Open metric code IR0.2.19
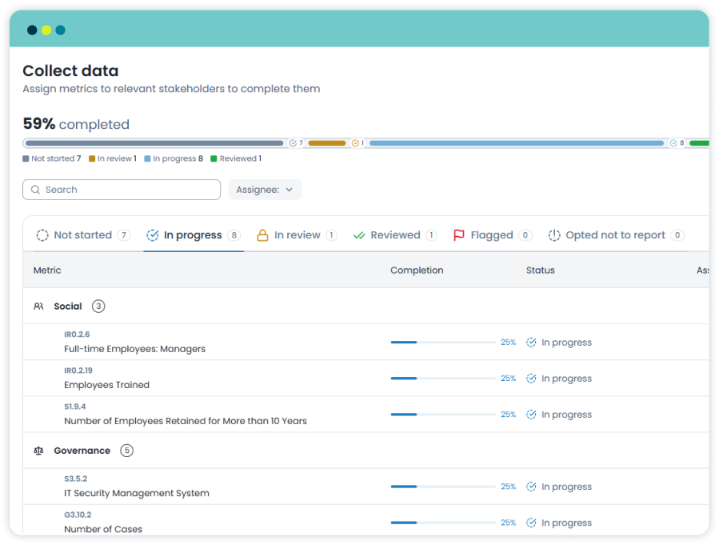The height and width of the screenshot is (545, 719). tap(78, 371)
